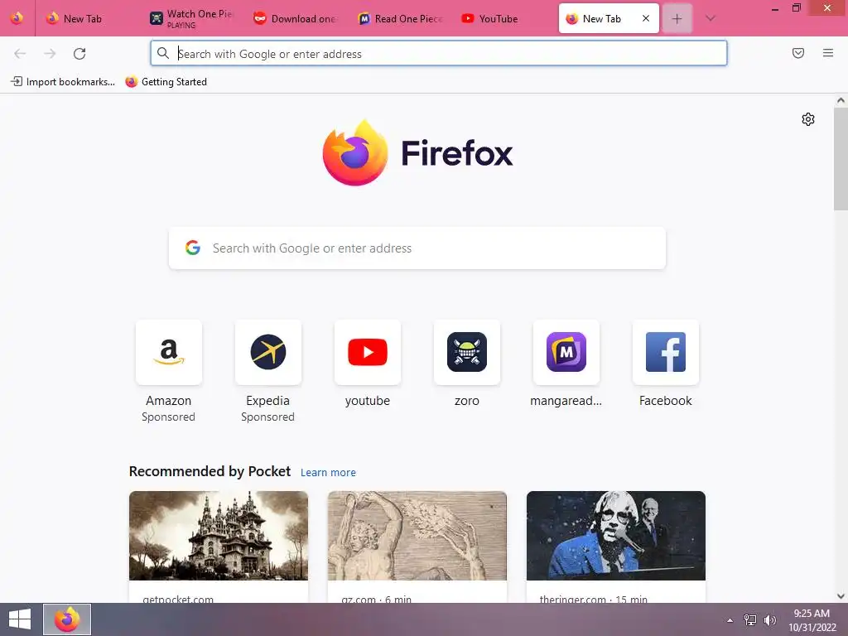Click the Google logo in the page search box

pyautogui.click(x=193, y=248)
